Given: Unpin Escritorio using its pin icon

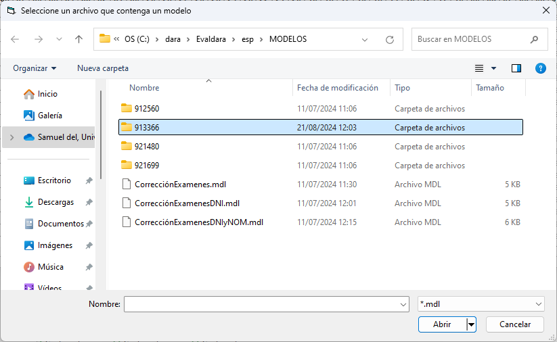Looking at the screenshot, I should pos(89,180).
